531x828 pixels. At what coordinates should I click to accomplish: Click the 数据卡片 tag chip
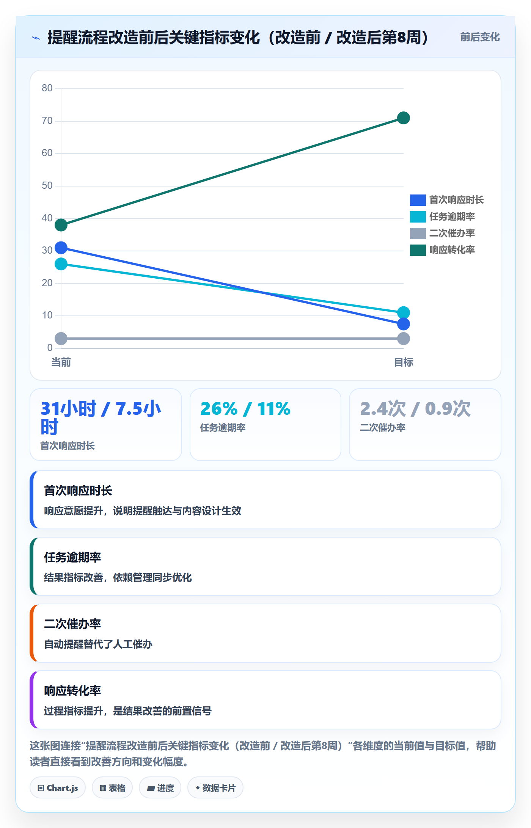(x=215, y=788)
